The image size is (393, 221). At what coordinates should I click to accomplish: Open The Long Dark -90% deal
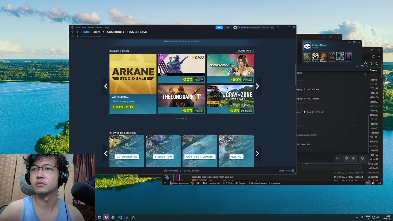(x=181, y=99)
